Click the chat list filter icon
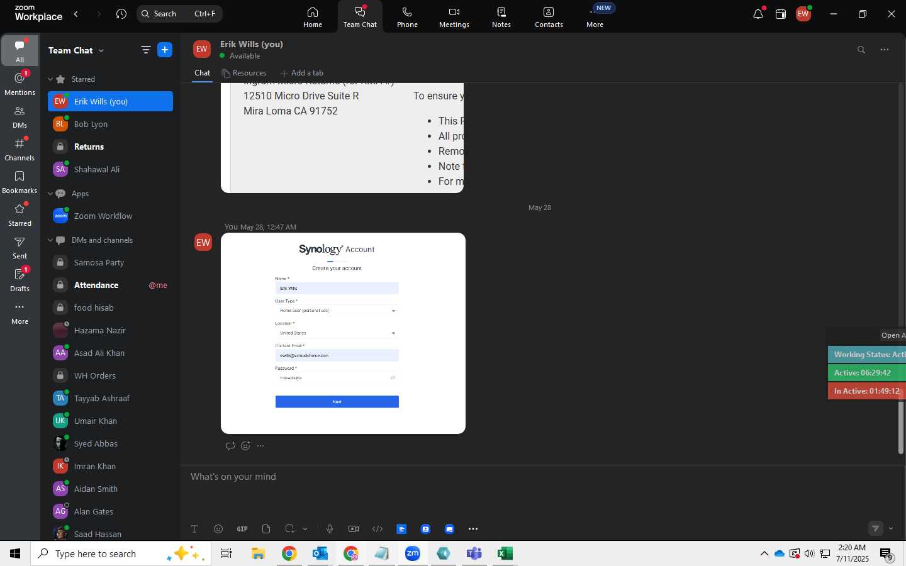This screenshot has height=566, width=906. 146,50
